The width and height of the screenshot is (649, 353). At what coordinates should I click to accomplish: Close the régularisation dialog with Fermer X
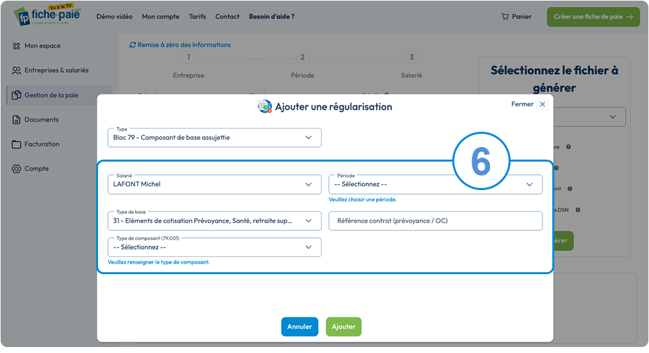(x=542, y=104)
